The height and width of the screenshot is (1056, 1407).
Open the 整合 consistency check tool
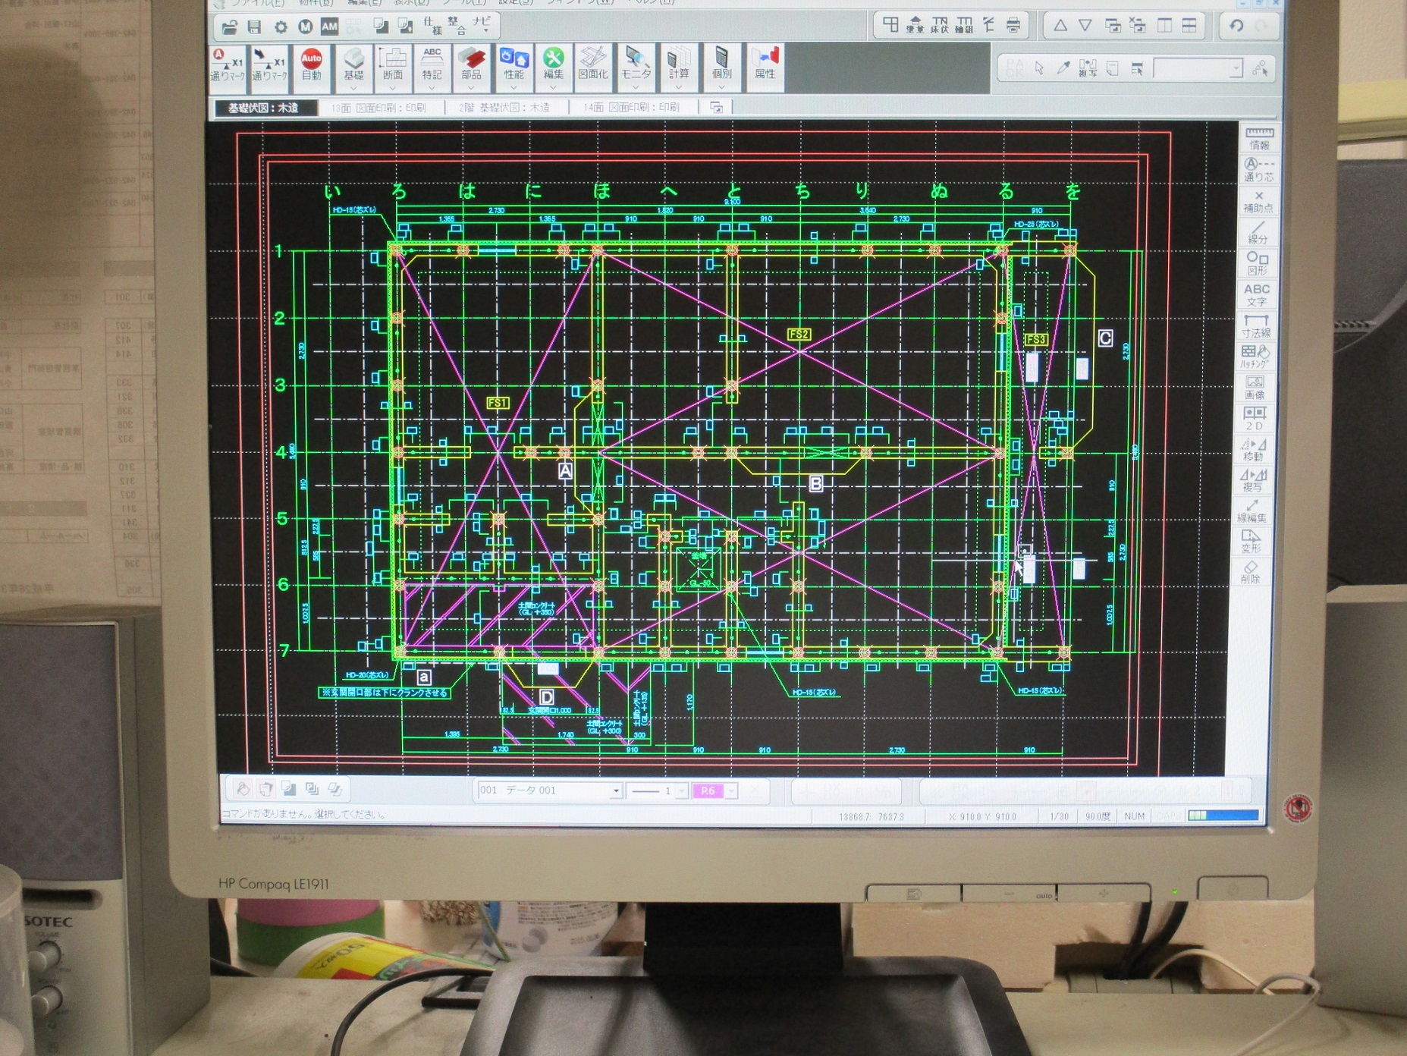point(457,25)
